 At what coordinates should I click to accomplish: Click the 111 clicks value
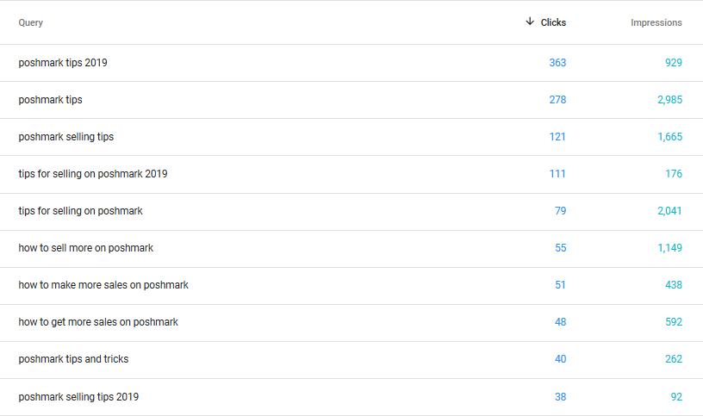[x=557, y=174]
